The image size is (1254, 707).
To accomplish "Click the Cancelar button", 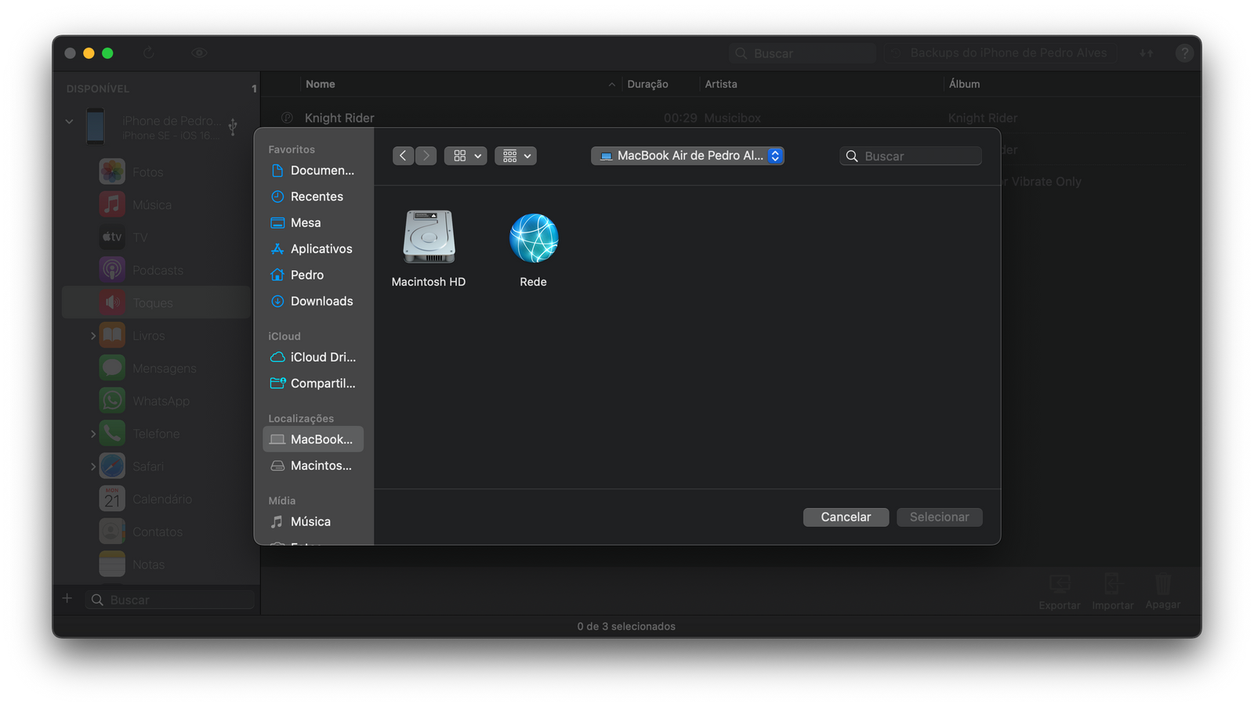I will [846, 518].
